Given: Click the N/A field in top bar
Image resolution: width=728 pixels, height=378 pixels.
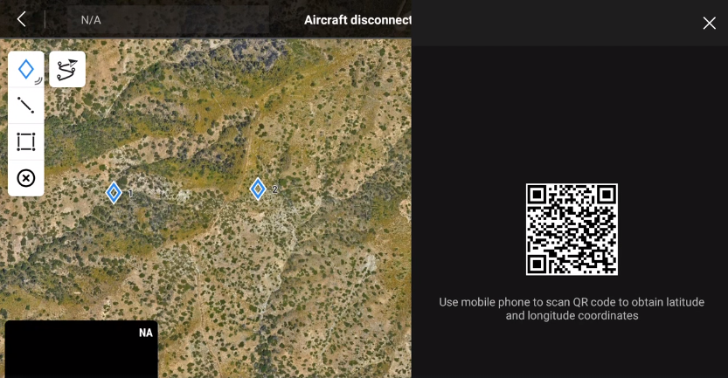Looking at the screenshot, I should (91, 20).
